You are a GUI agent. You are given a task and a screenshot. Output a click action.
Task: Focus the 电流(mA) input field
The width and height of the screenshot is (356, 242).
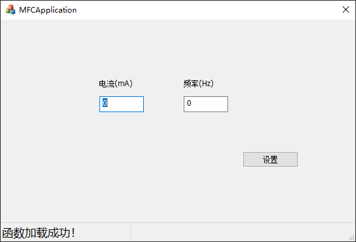pyautogui.click(x=122, y=104)
